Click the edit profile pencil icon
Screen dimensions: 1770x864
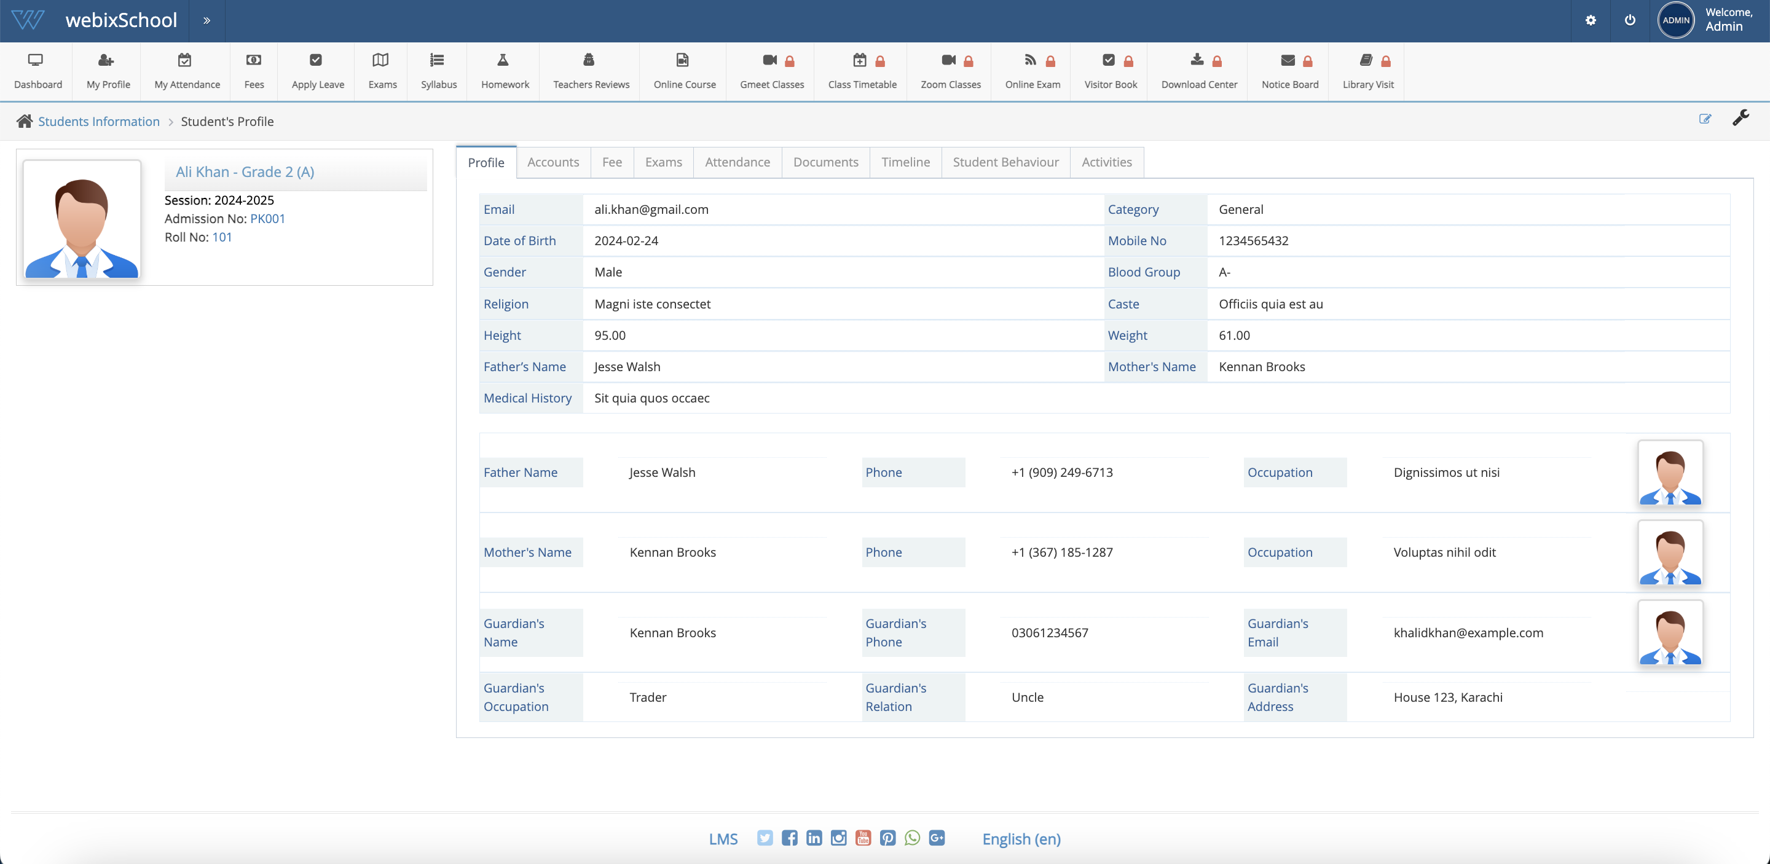pos(1705,119)
